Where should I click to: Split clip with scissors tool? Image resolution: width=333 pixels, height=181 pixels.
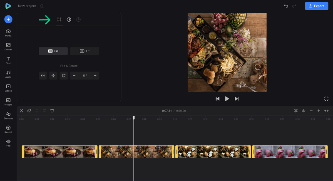click(x=22, y=111)
